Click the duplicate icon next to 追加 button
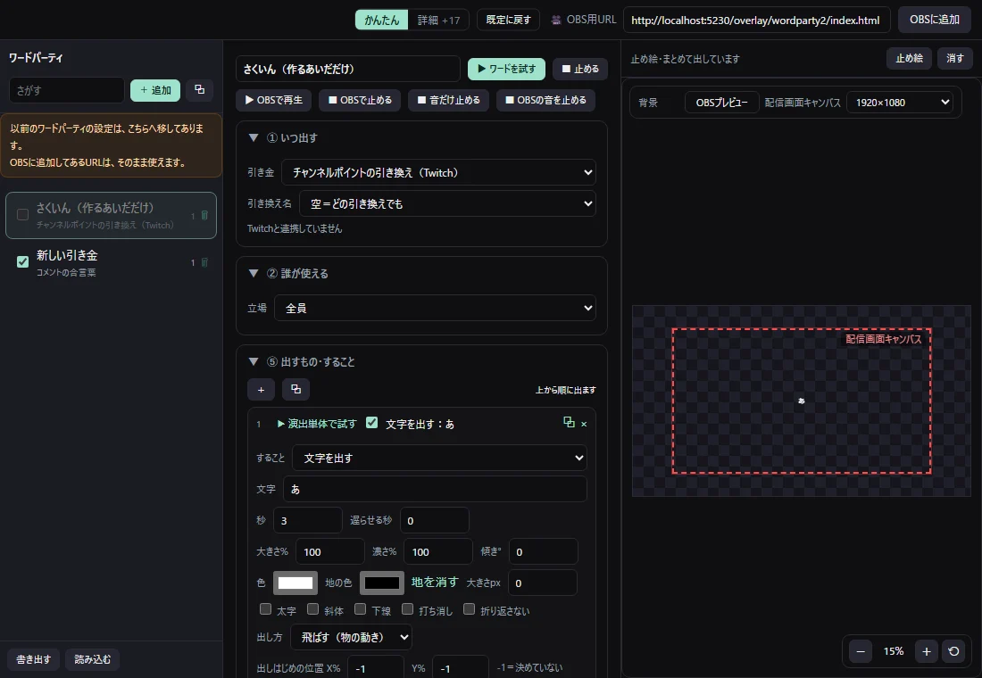Image resolution: width=982 pixels, height=678 pixels. (200, 90)
